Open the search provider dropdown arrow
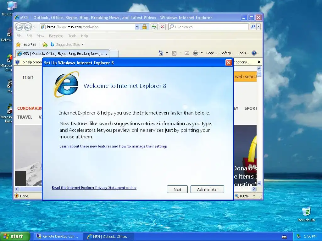The image size is (322, 241). click(258, 27)
